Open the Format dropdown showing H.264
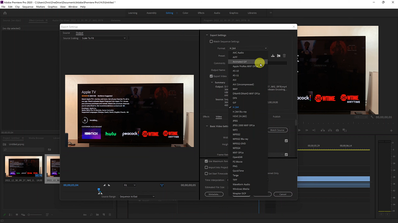Viewport: 398px width, 223px height. point(248,48)
